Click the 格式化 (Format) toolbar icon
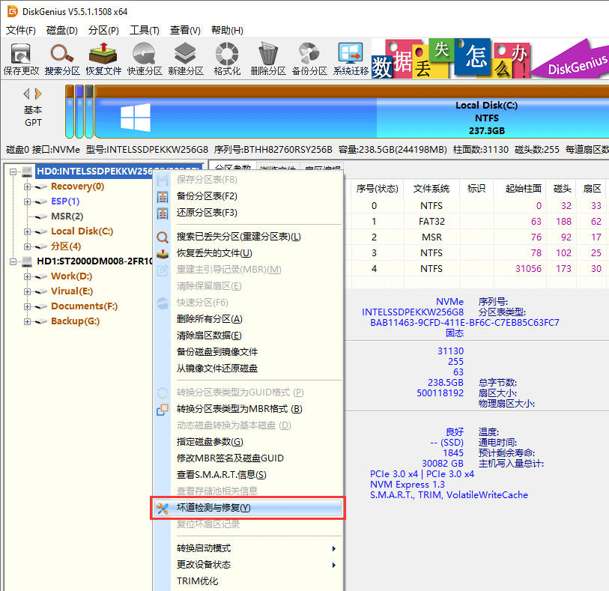This screenshot has width=609, height=591. (x=224, y=58)
